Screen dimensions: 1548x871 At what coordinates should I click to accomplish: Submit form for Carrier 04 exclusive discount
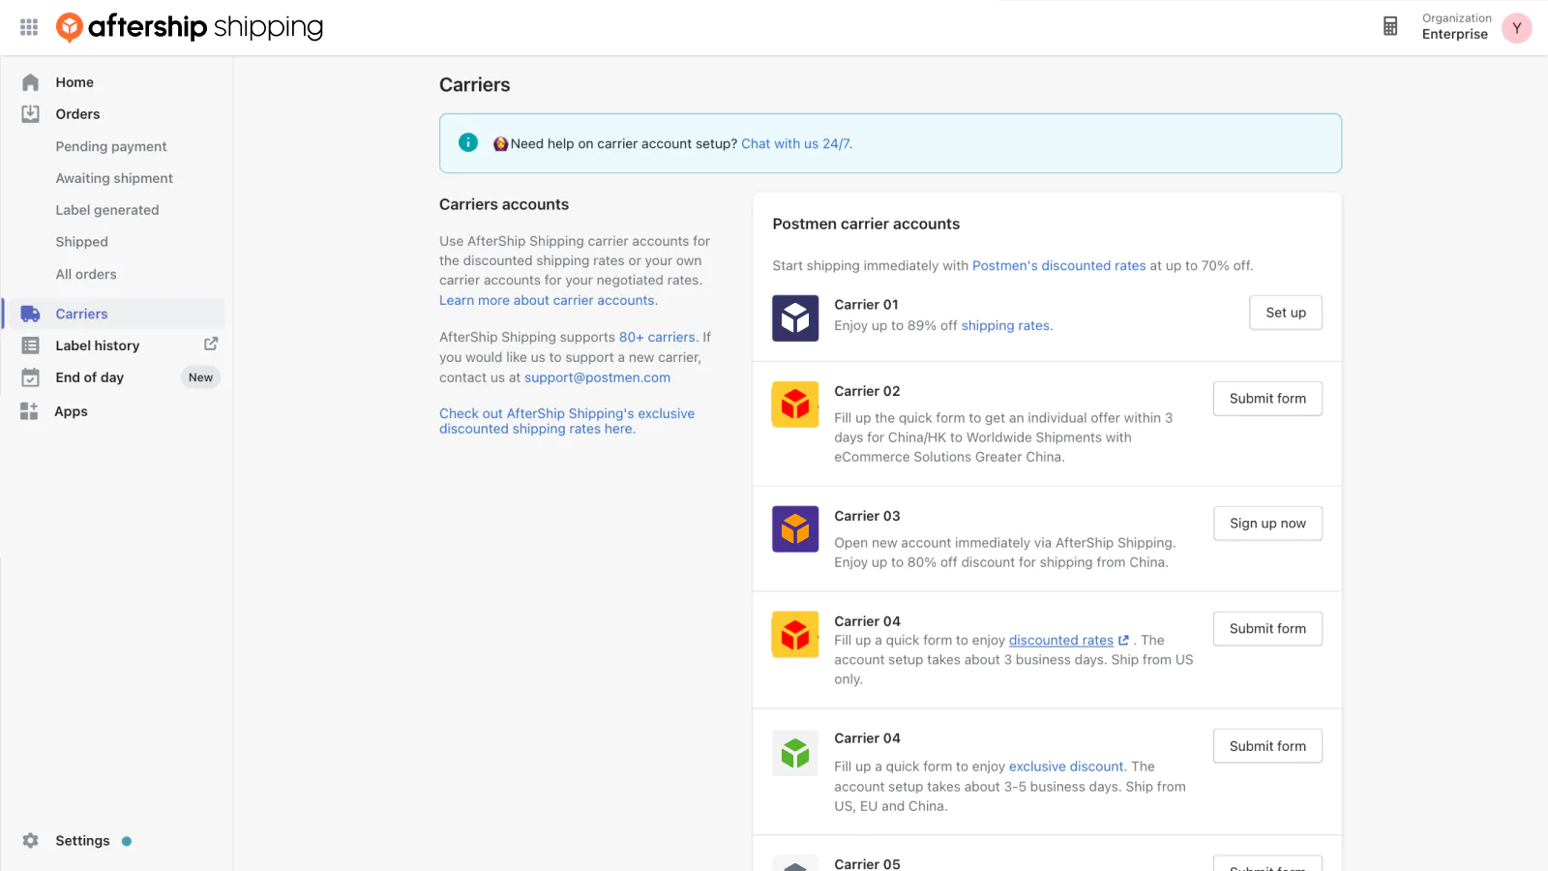[1267, 746]
